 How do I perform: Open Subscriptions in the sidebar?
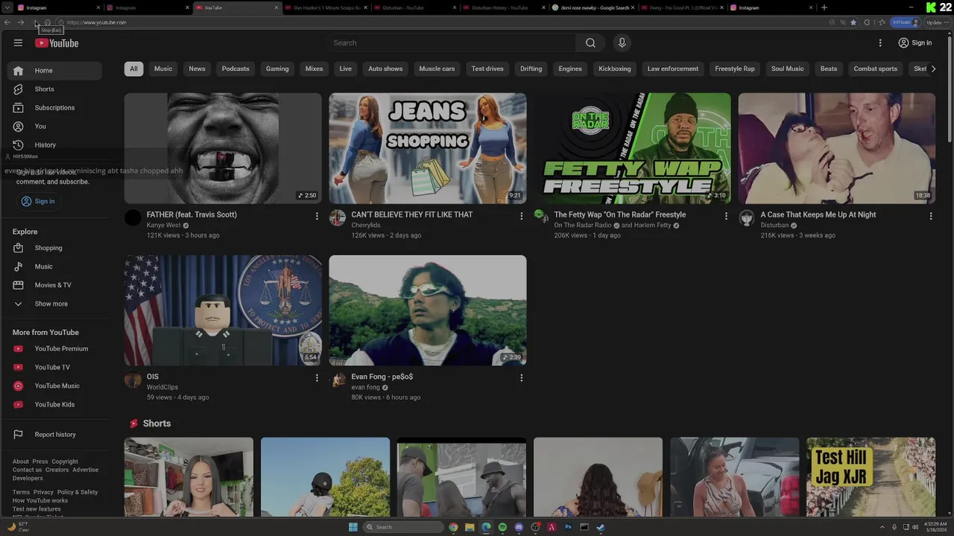54,108
